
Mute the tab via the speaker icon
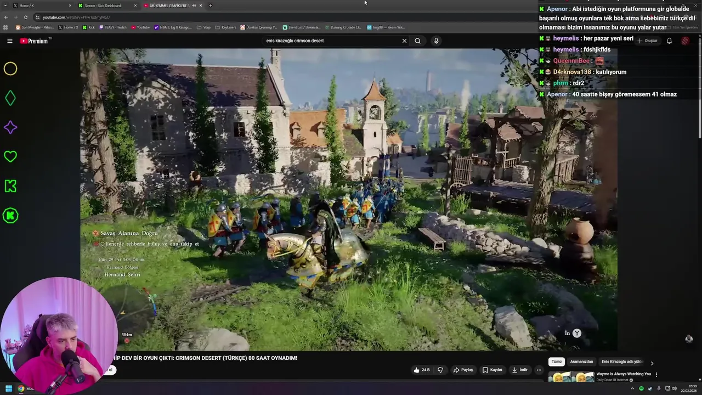(194, 5)
